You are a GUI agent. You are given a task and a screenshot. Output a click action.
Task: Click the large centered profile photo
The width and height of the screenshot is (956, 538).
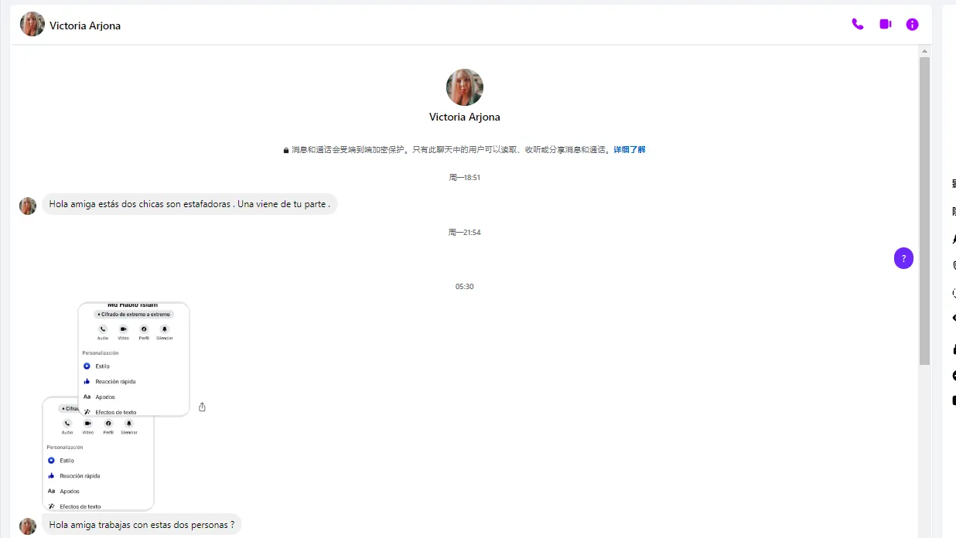(465, 87)
